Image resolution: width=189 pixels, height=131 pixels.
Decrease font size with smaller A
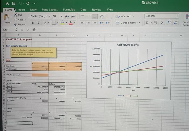pos(73,16)
